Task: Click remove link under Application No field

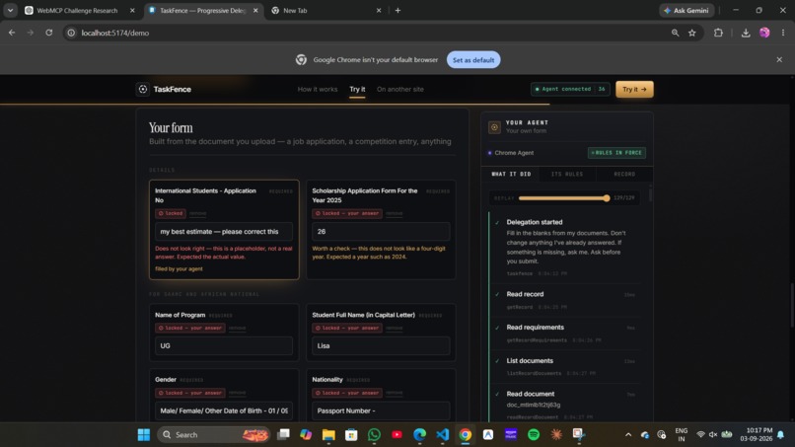Action: [197, 213]
